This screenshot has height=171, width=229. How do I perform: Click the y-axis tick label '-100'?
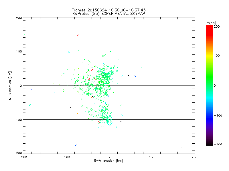coord(18,120)
